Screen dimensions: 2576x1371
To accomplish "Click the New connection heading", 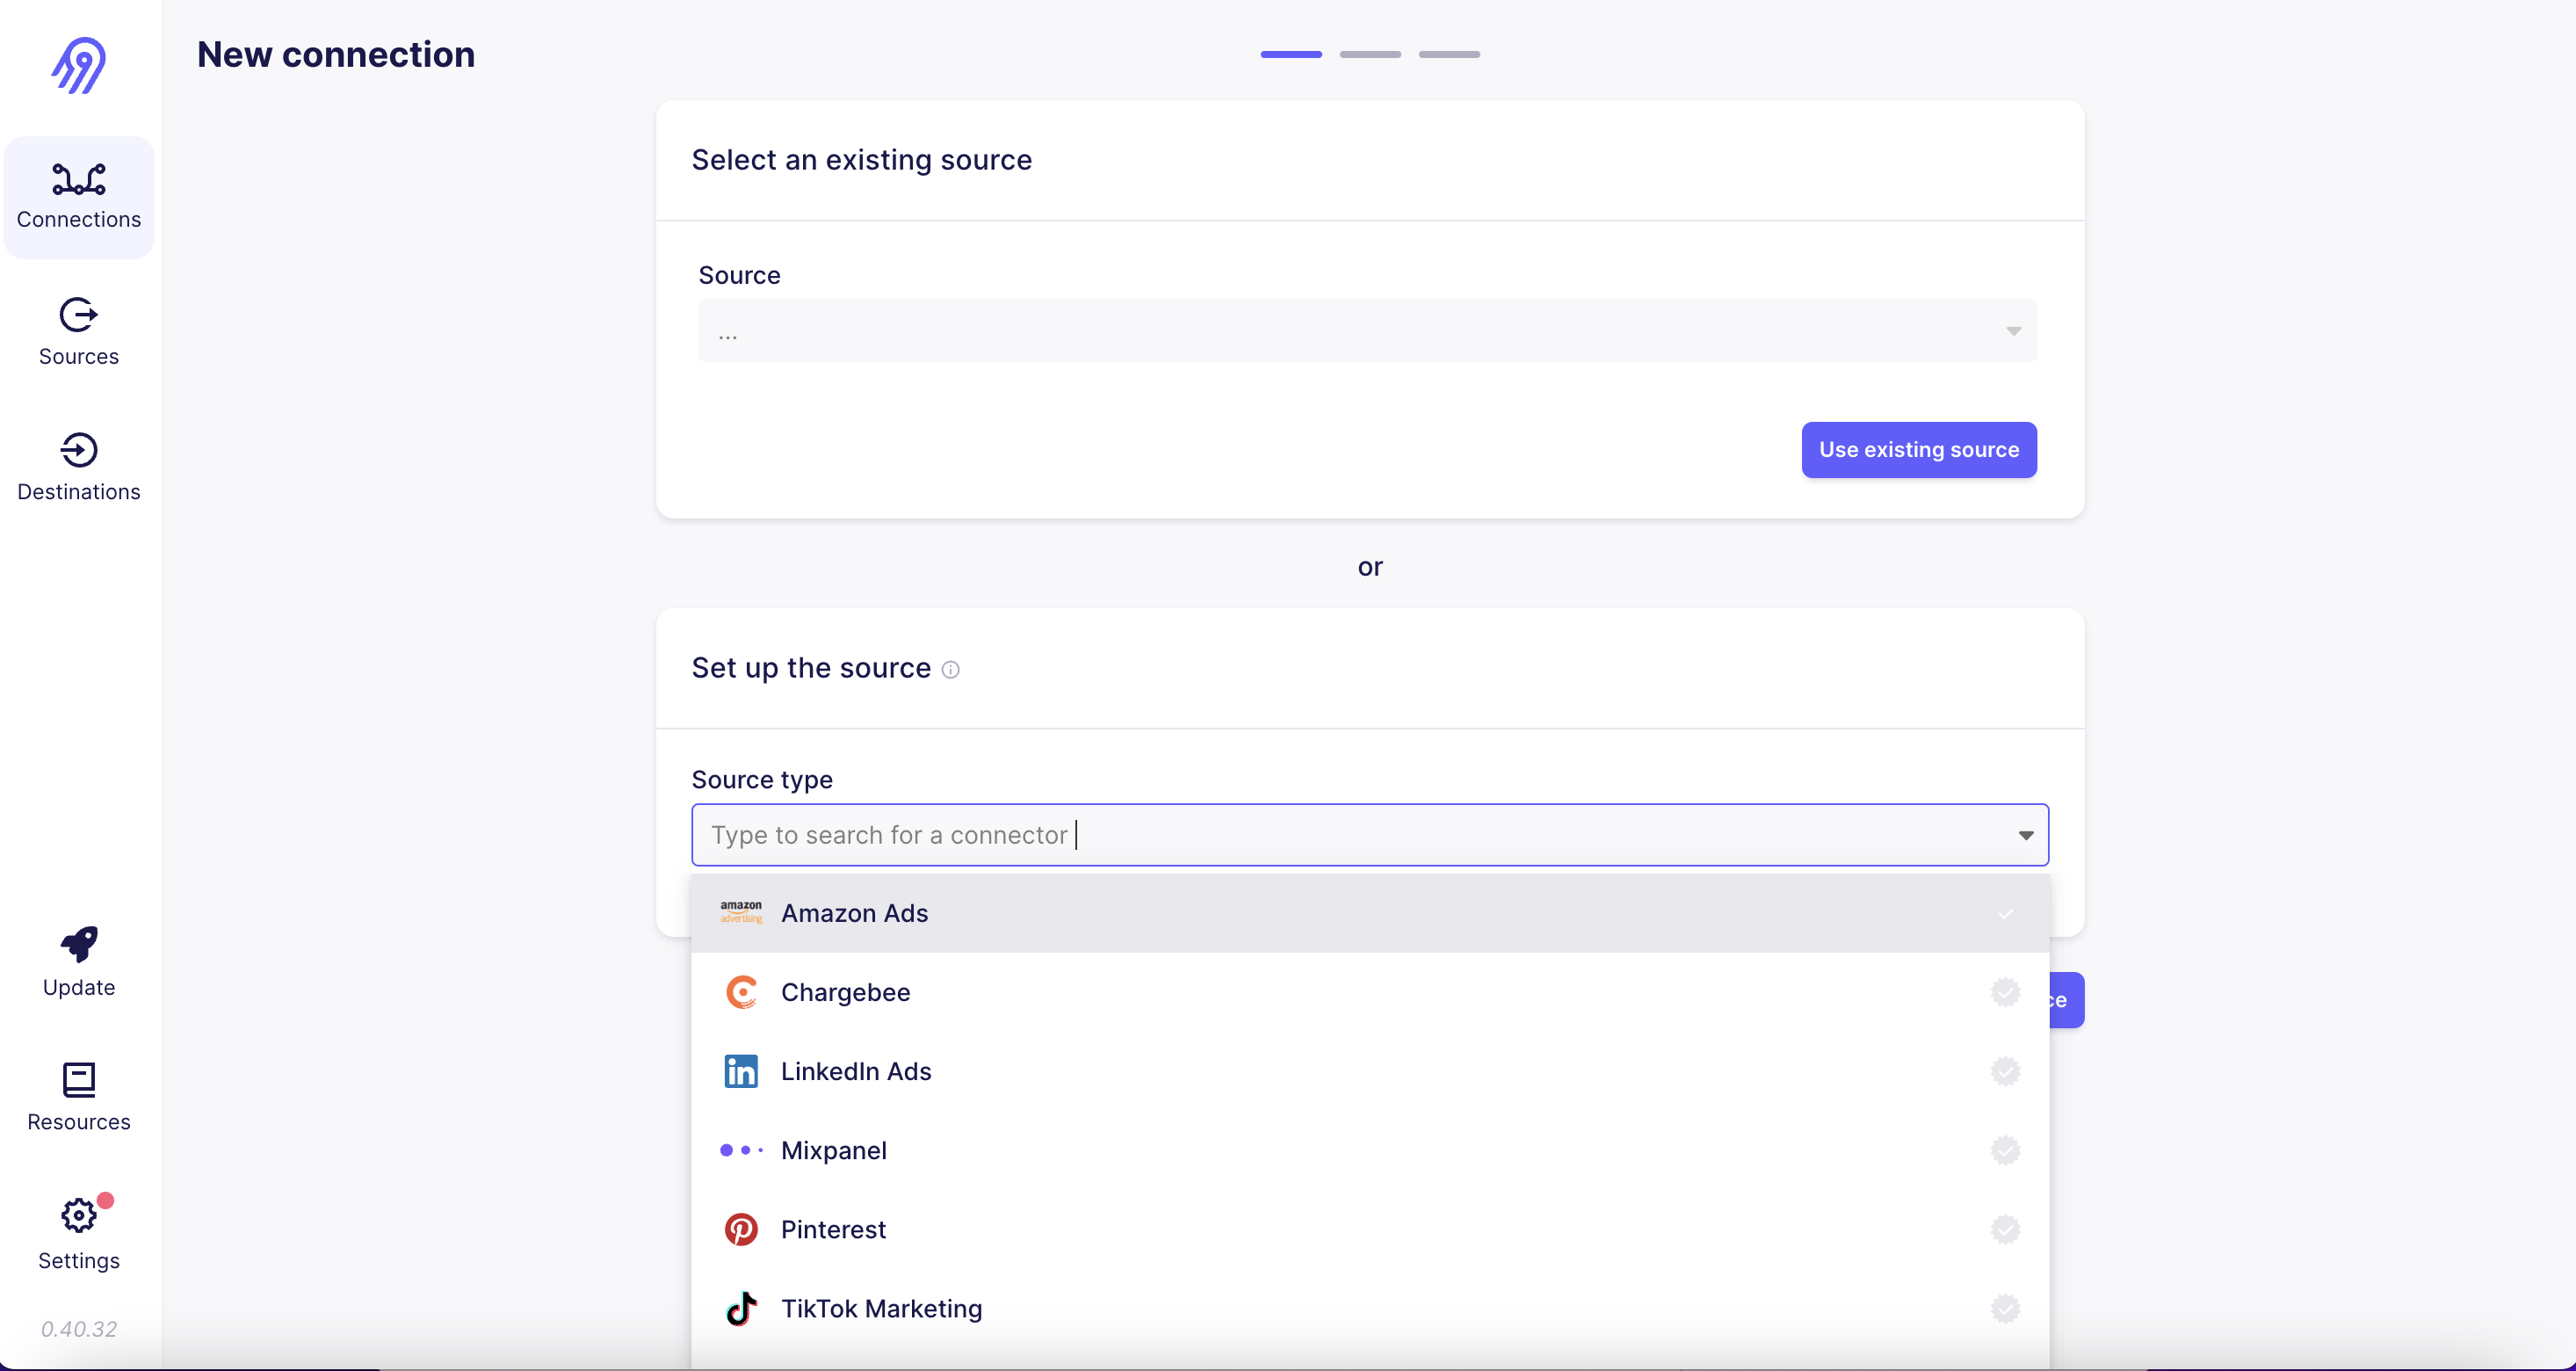I will click(336, 55).
